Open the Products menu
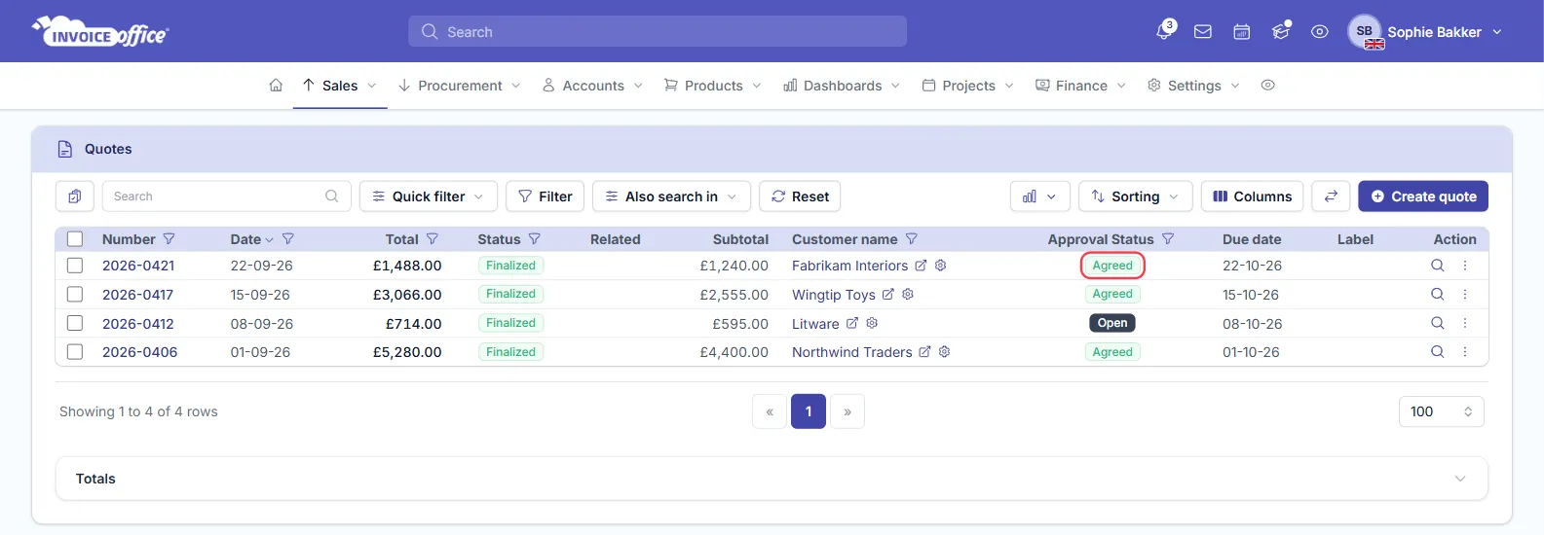 (x=713, y=86)
